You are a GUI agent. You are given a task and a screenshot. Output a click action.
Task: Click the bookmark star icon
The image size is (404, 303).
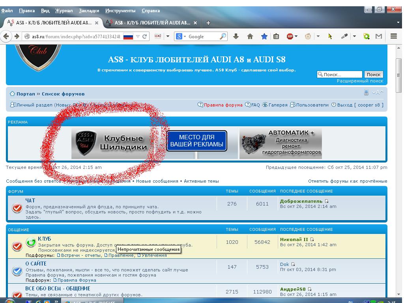[x=264, y=36]
